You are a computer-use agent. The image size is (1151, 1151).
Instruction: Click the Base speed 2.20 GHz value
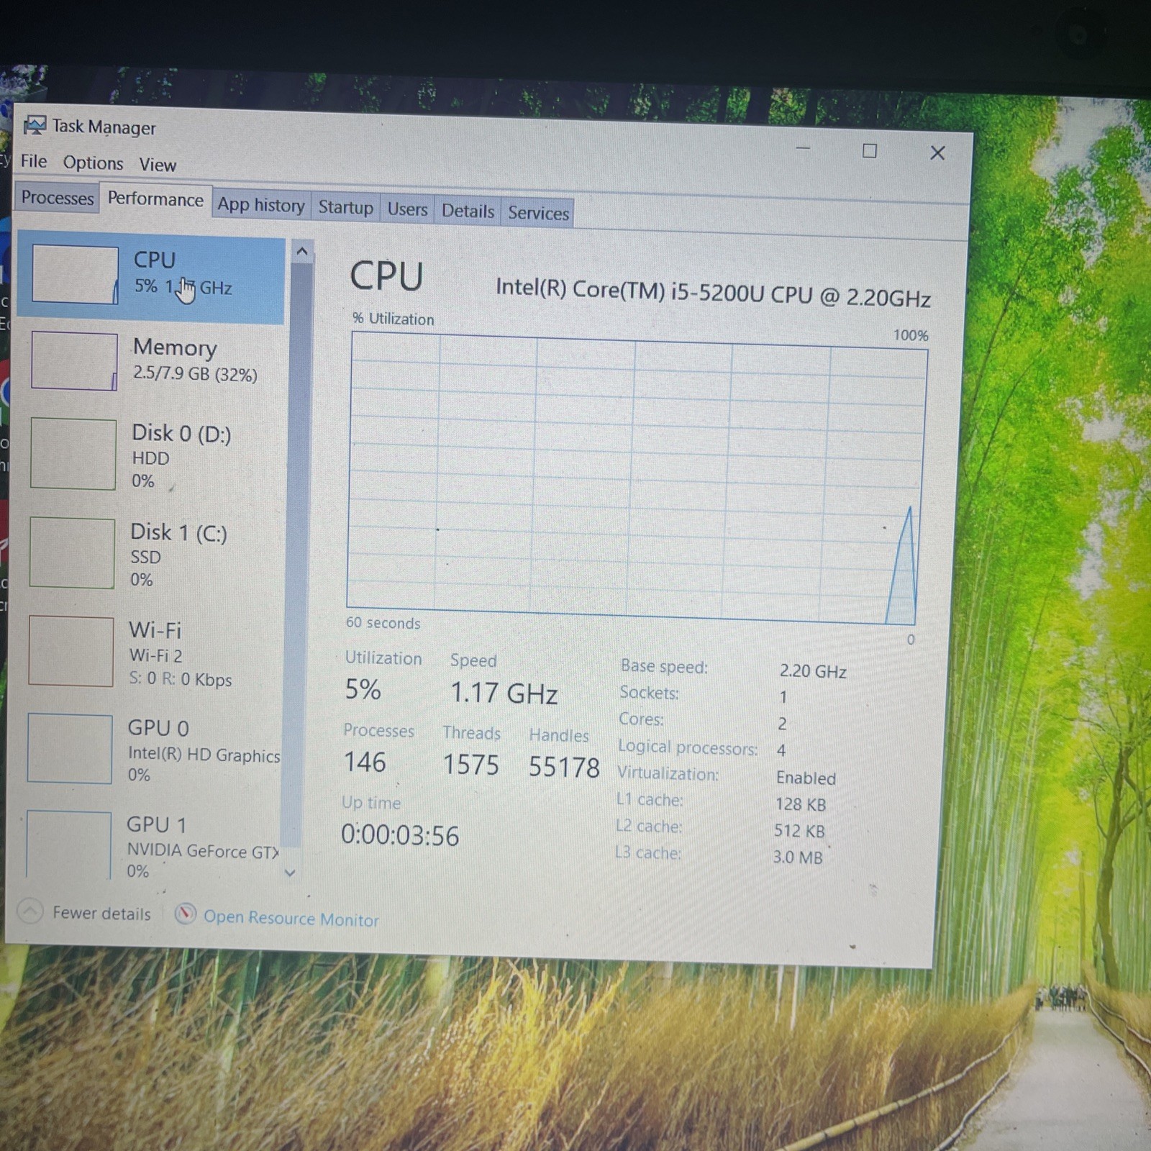tap(813, 671)
